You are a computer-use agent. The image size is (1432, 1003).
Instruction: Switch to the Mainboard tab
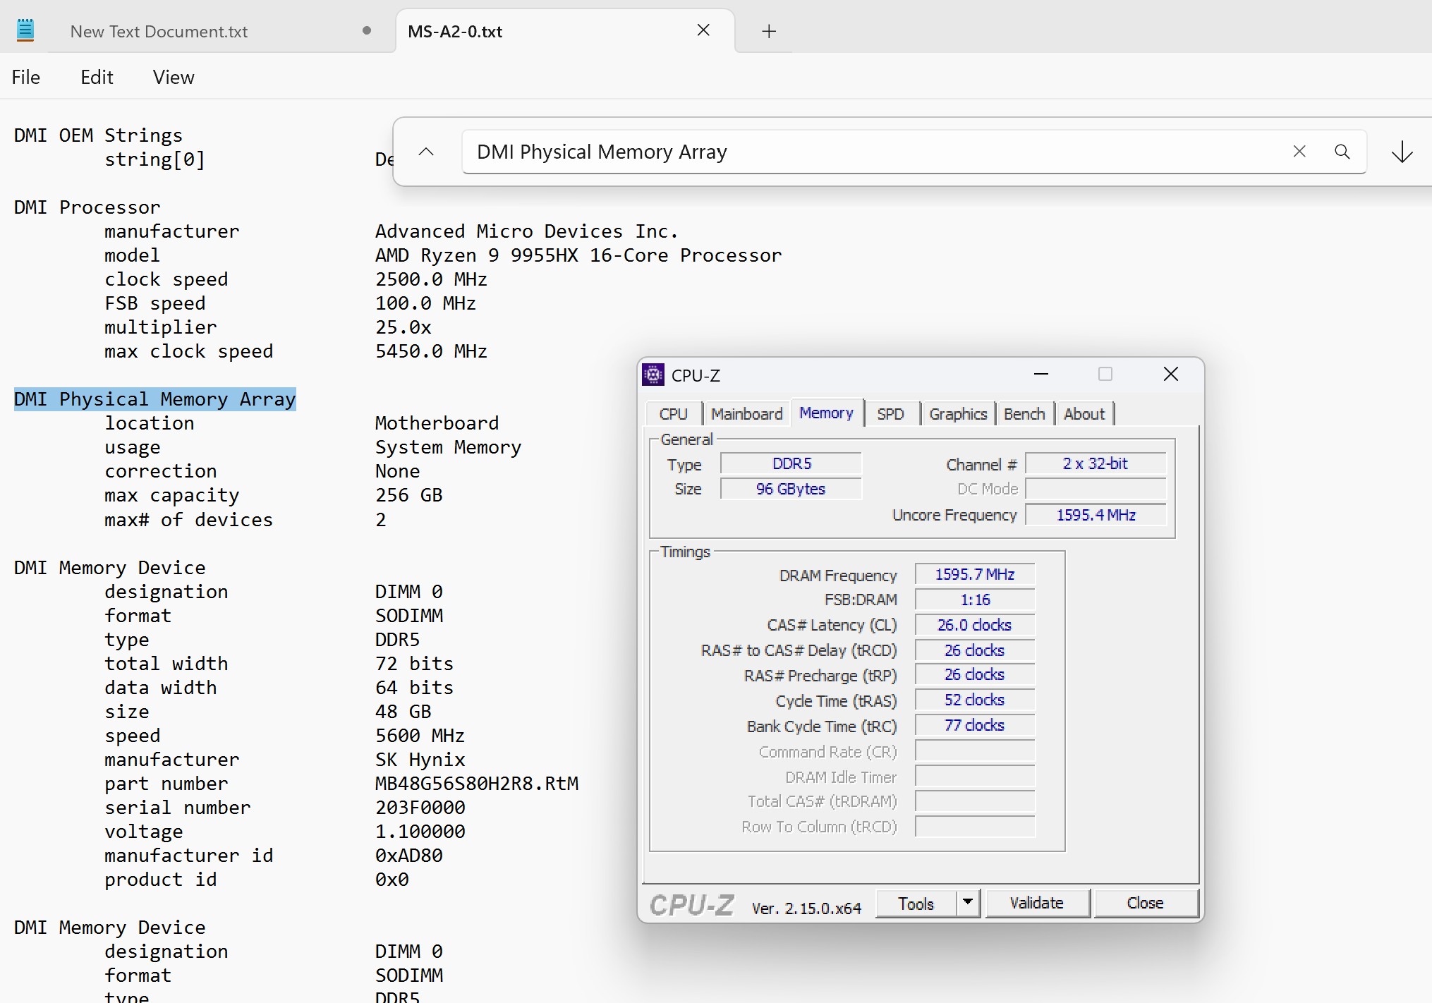coord(746,414)
